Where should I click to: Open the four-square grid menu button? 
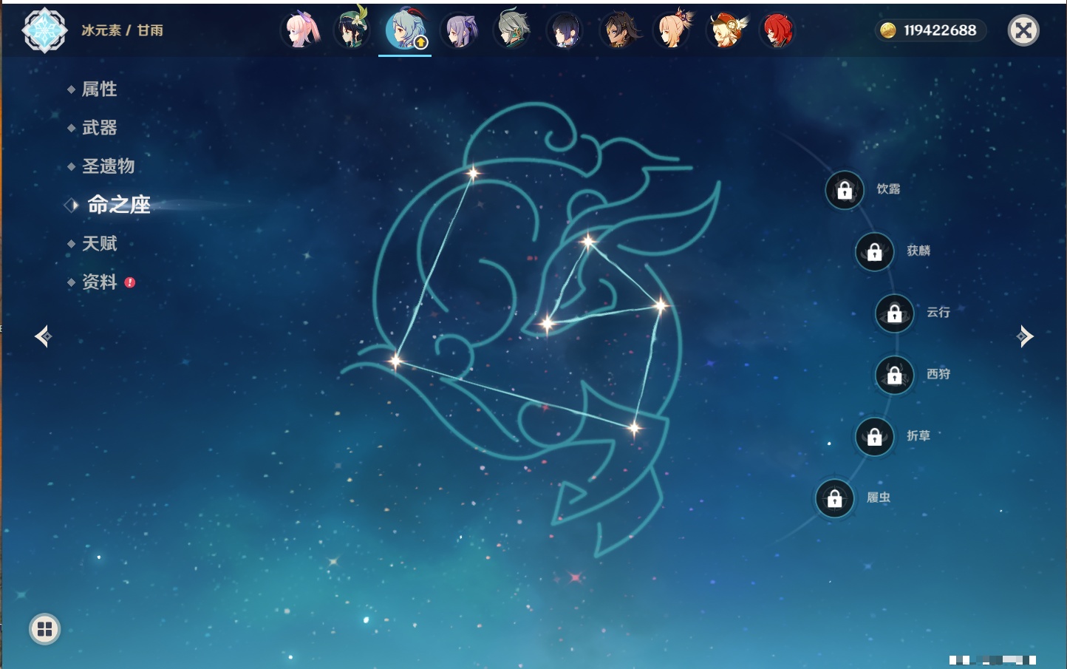click(44, 629)
